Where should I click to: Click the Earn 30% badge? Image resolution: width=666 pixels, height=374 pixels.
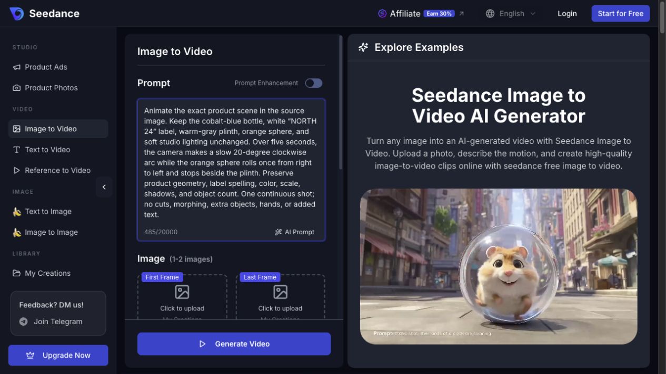439,14
